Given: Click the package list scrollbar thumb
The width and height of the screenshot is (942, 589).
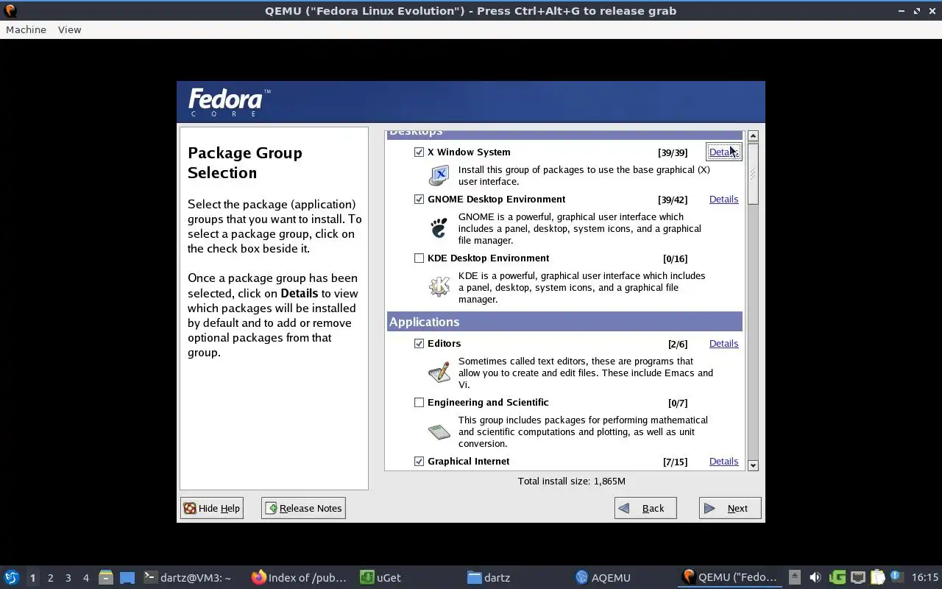Looking at the screenshot, I should click(x=753, y=174).
